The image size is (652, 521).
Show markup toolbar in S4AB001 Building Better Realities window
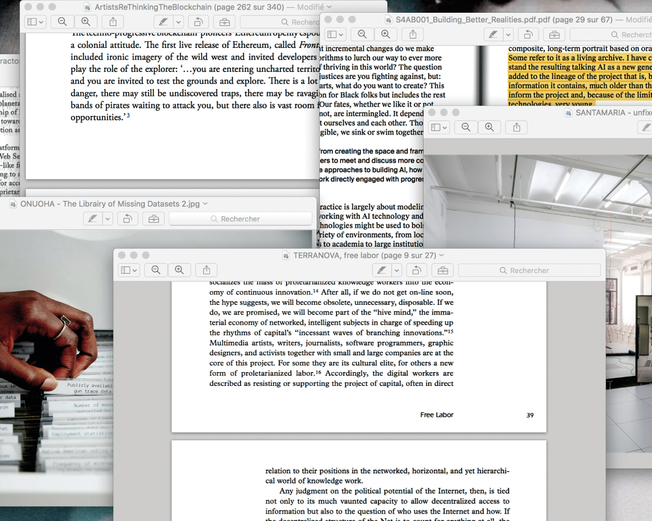click(x=554, y=34)
